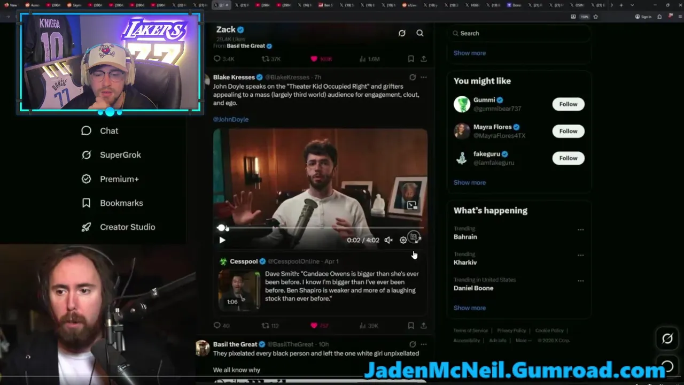The height and width of the screenshot is (385, 684).
Task: Share the top post with 1.6M views
Action: [423, 59]
